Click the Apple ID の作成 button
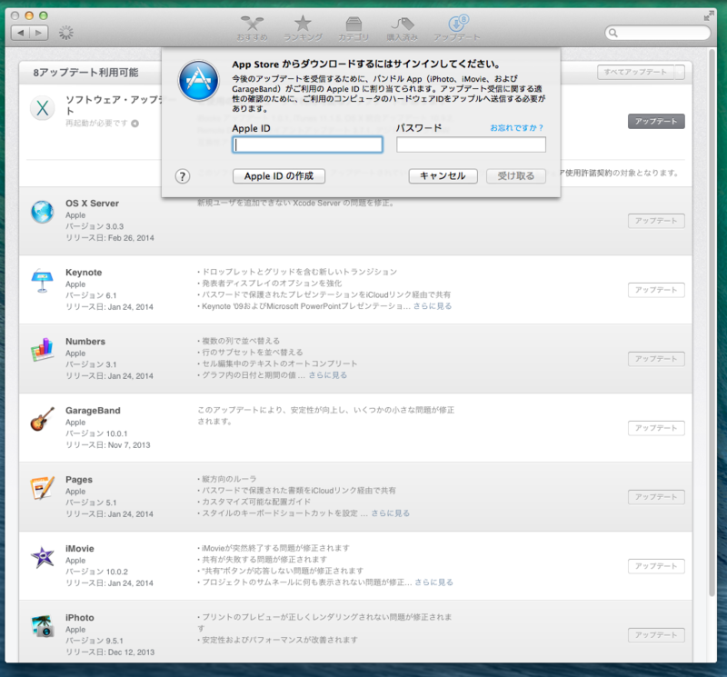 pyautogui.click(x=279, y=176)
